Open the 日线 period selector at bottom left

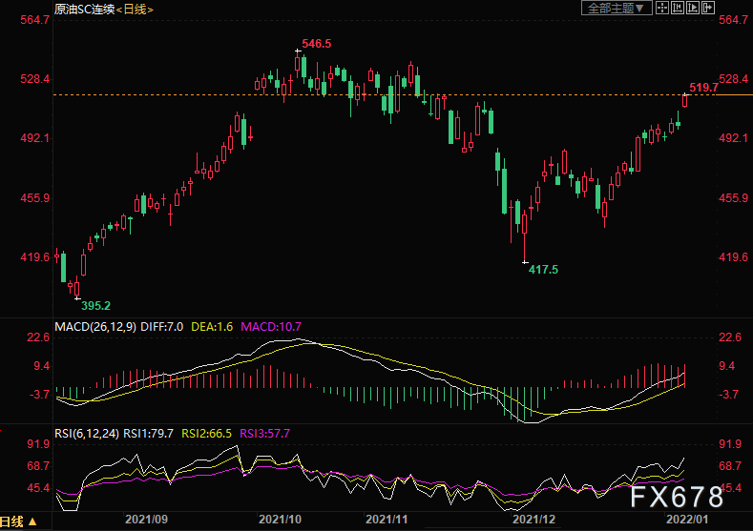tap(18, 521)
